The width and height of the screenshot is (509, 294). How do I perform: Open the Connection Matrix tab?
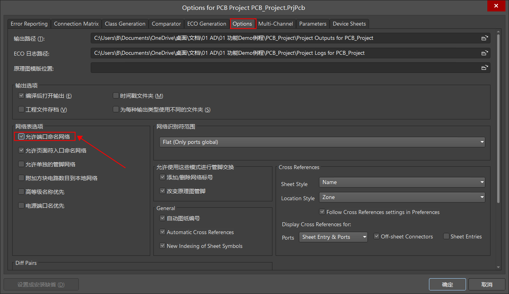pos(76,24)
